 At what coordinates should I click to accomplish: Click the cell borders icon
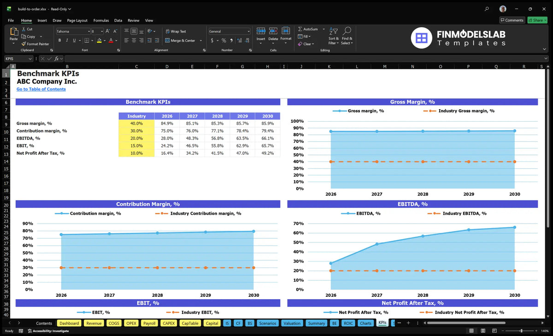tap(87, 41)
